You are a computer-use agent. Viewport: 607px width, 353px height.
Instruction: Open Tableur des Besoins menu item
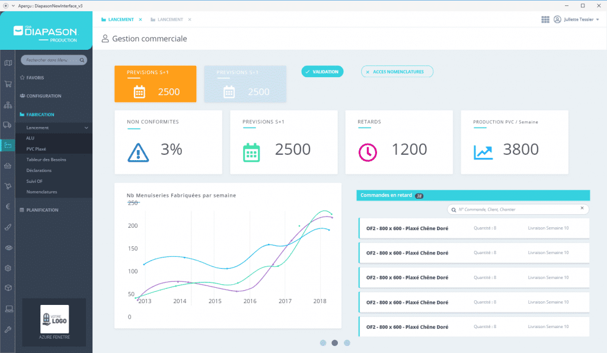(46, 160)
